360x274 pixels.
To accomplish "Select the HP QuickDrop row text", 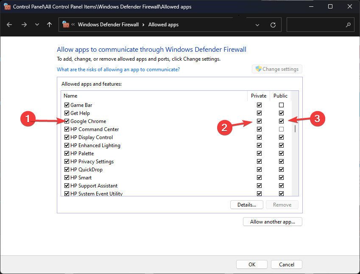I will (87, 170).
